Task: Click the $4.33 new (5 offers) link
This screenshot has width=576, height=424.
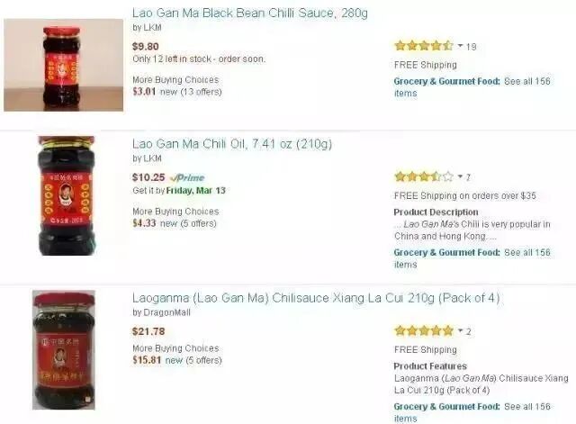Action: pos(175,223)
